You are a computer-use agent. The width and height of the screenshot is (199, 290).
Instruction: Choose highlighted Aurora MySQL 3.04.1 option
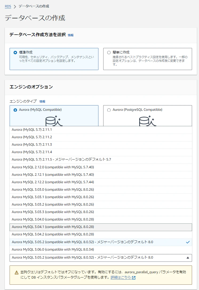click(x=101, y=227)
